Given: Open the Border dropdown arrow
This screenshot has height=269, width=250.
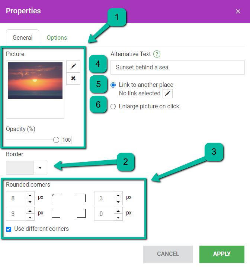Looking at the screenshot, I should (40, 168).
